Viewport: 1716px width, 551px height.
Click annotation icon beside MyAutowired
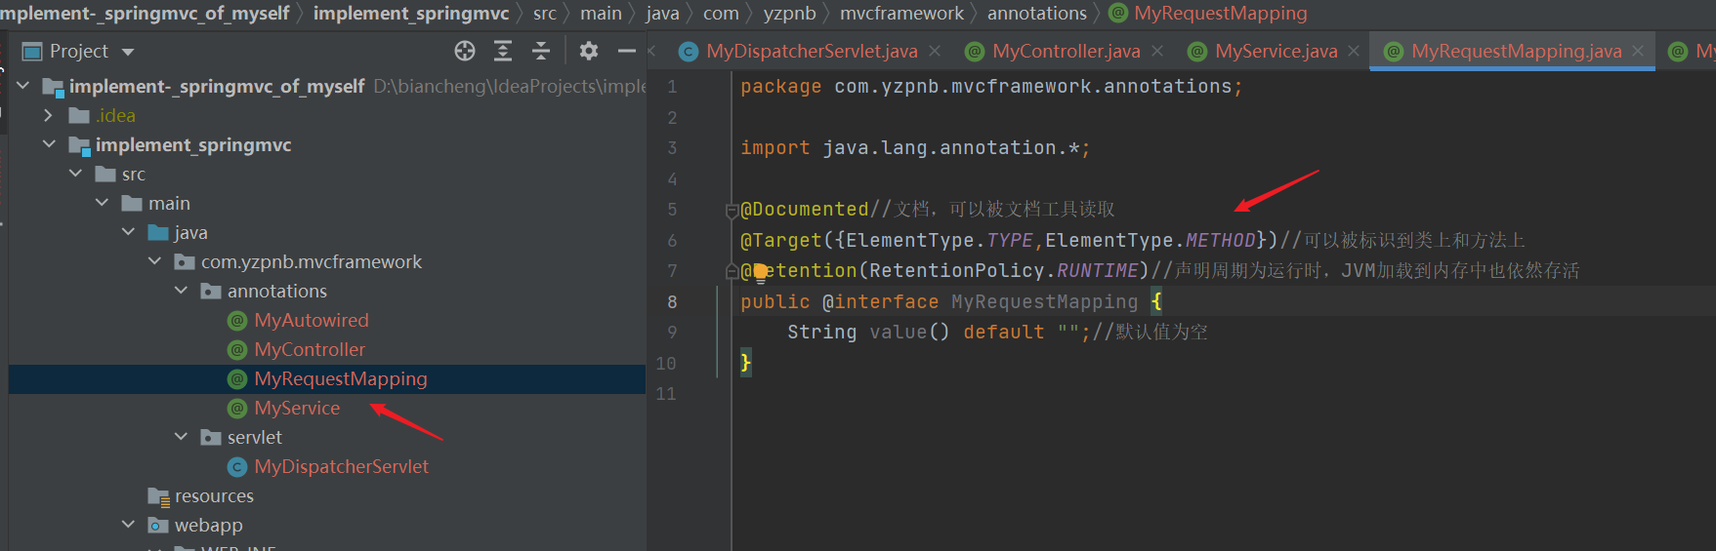236,320
